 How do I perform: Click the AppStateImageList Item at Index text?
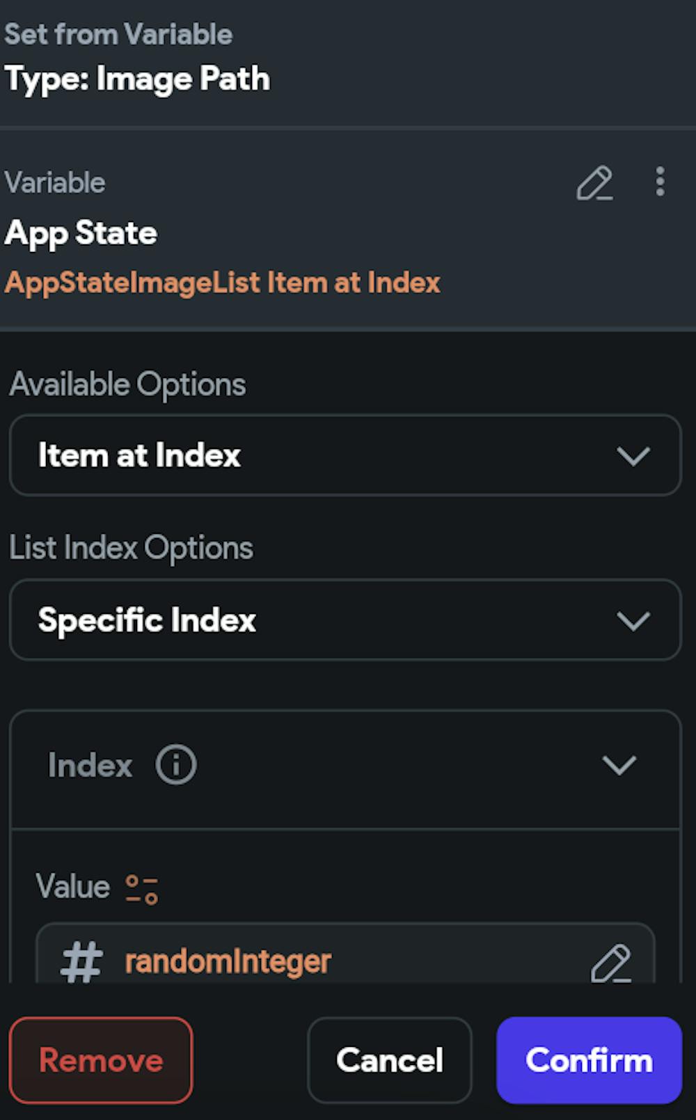coord(223,283)
